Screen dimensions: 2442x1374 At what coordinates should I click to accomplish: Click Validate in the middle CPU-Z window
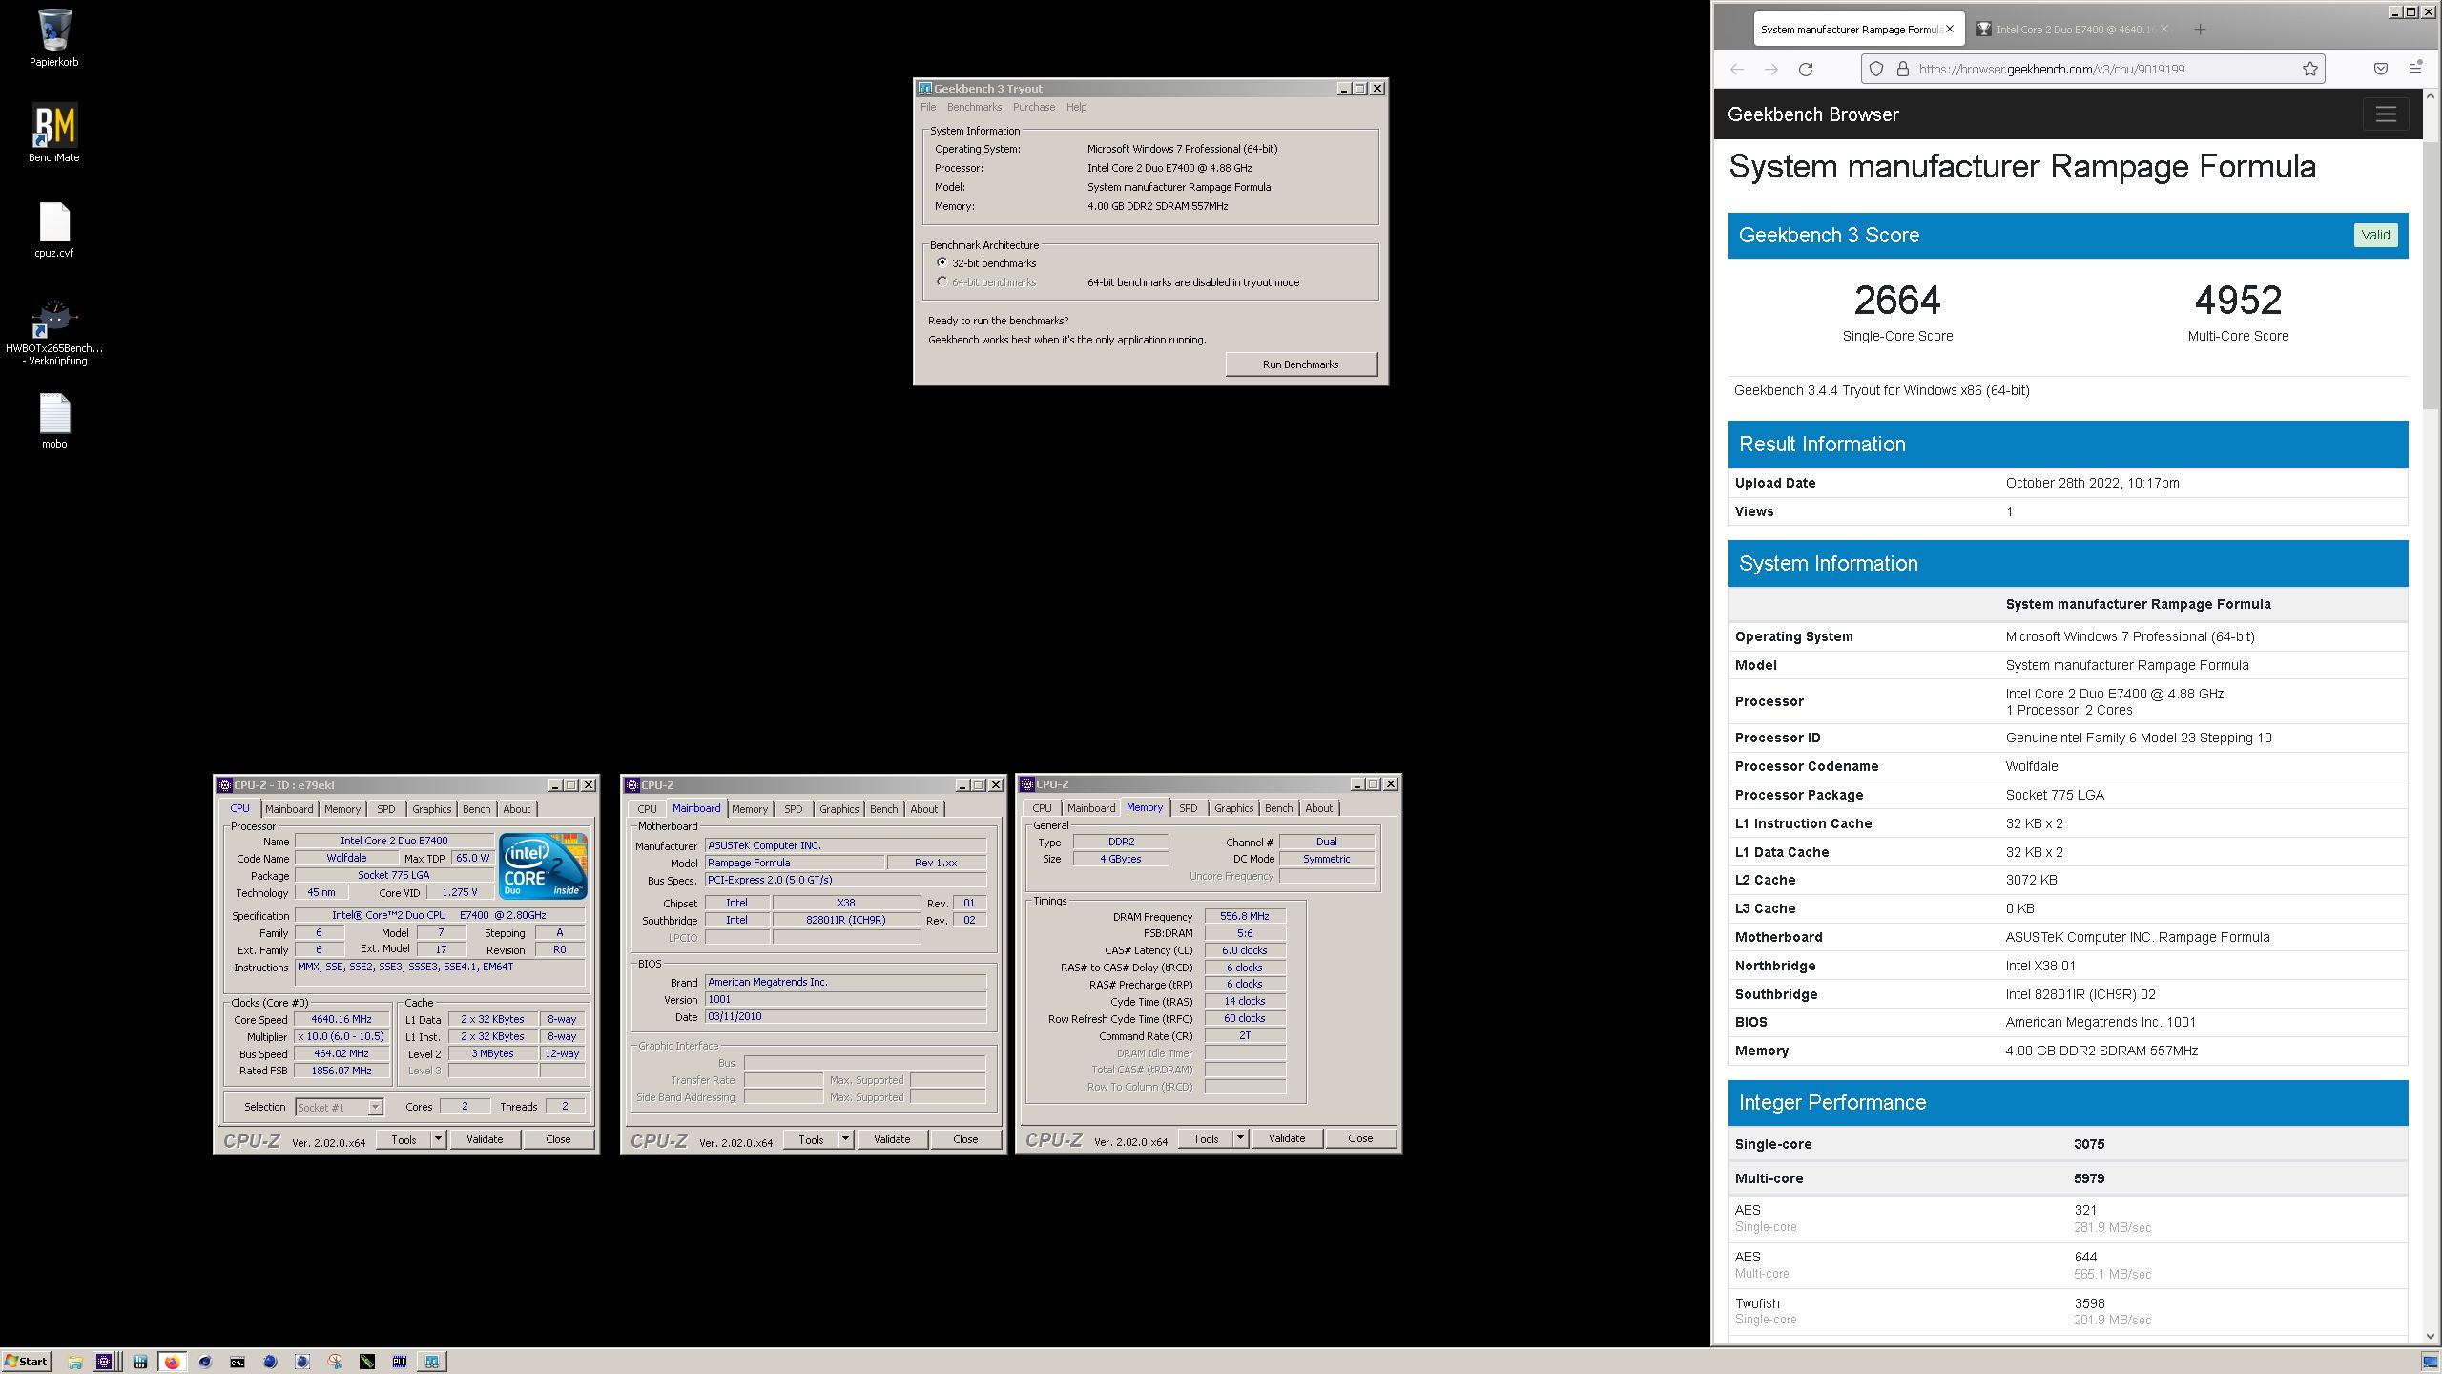tap(892, 1139)
